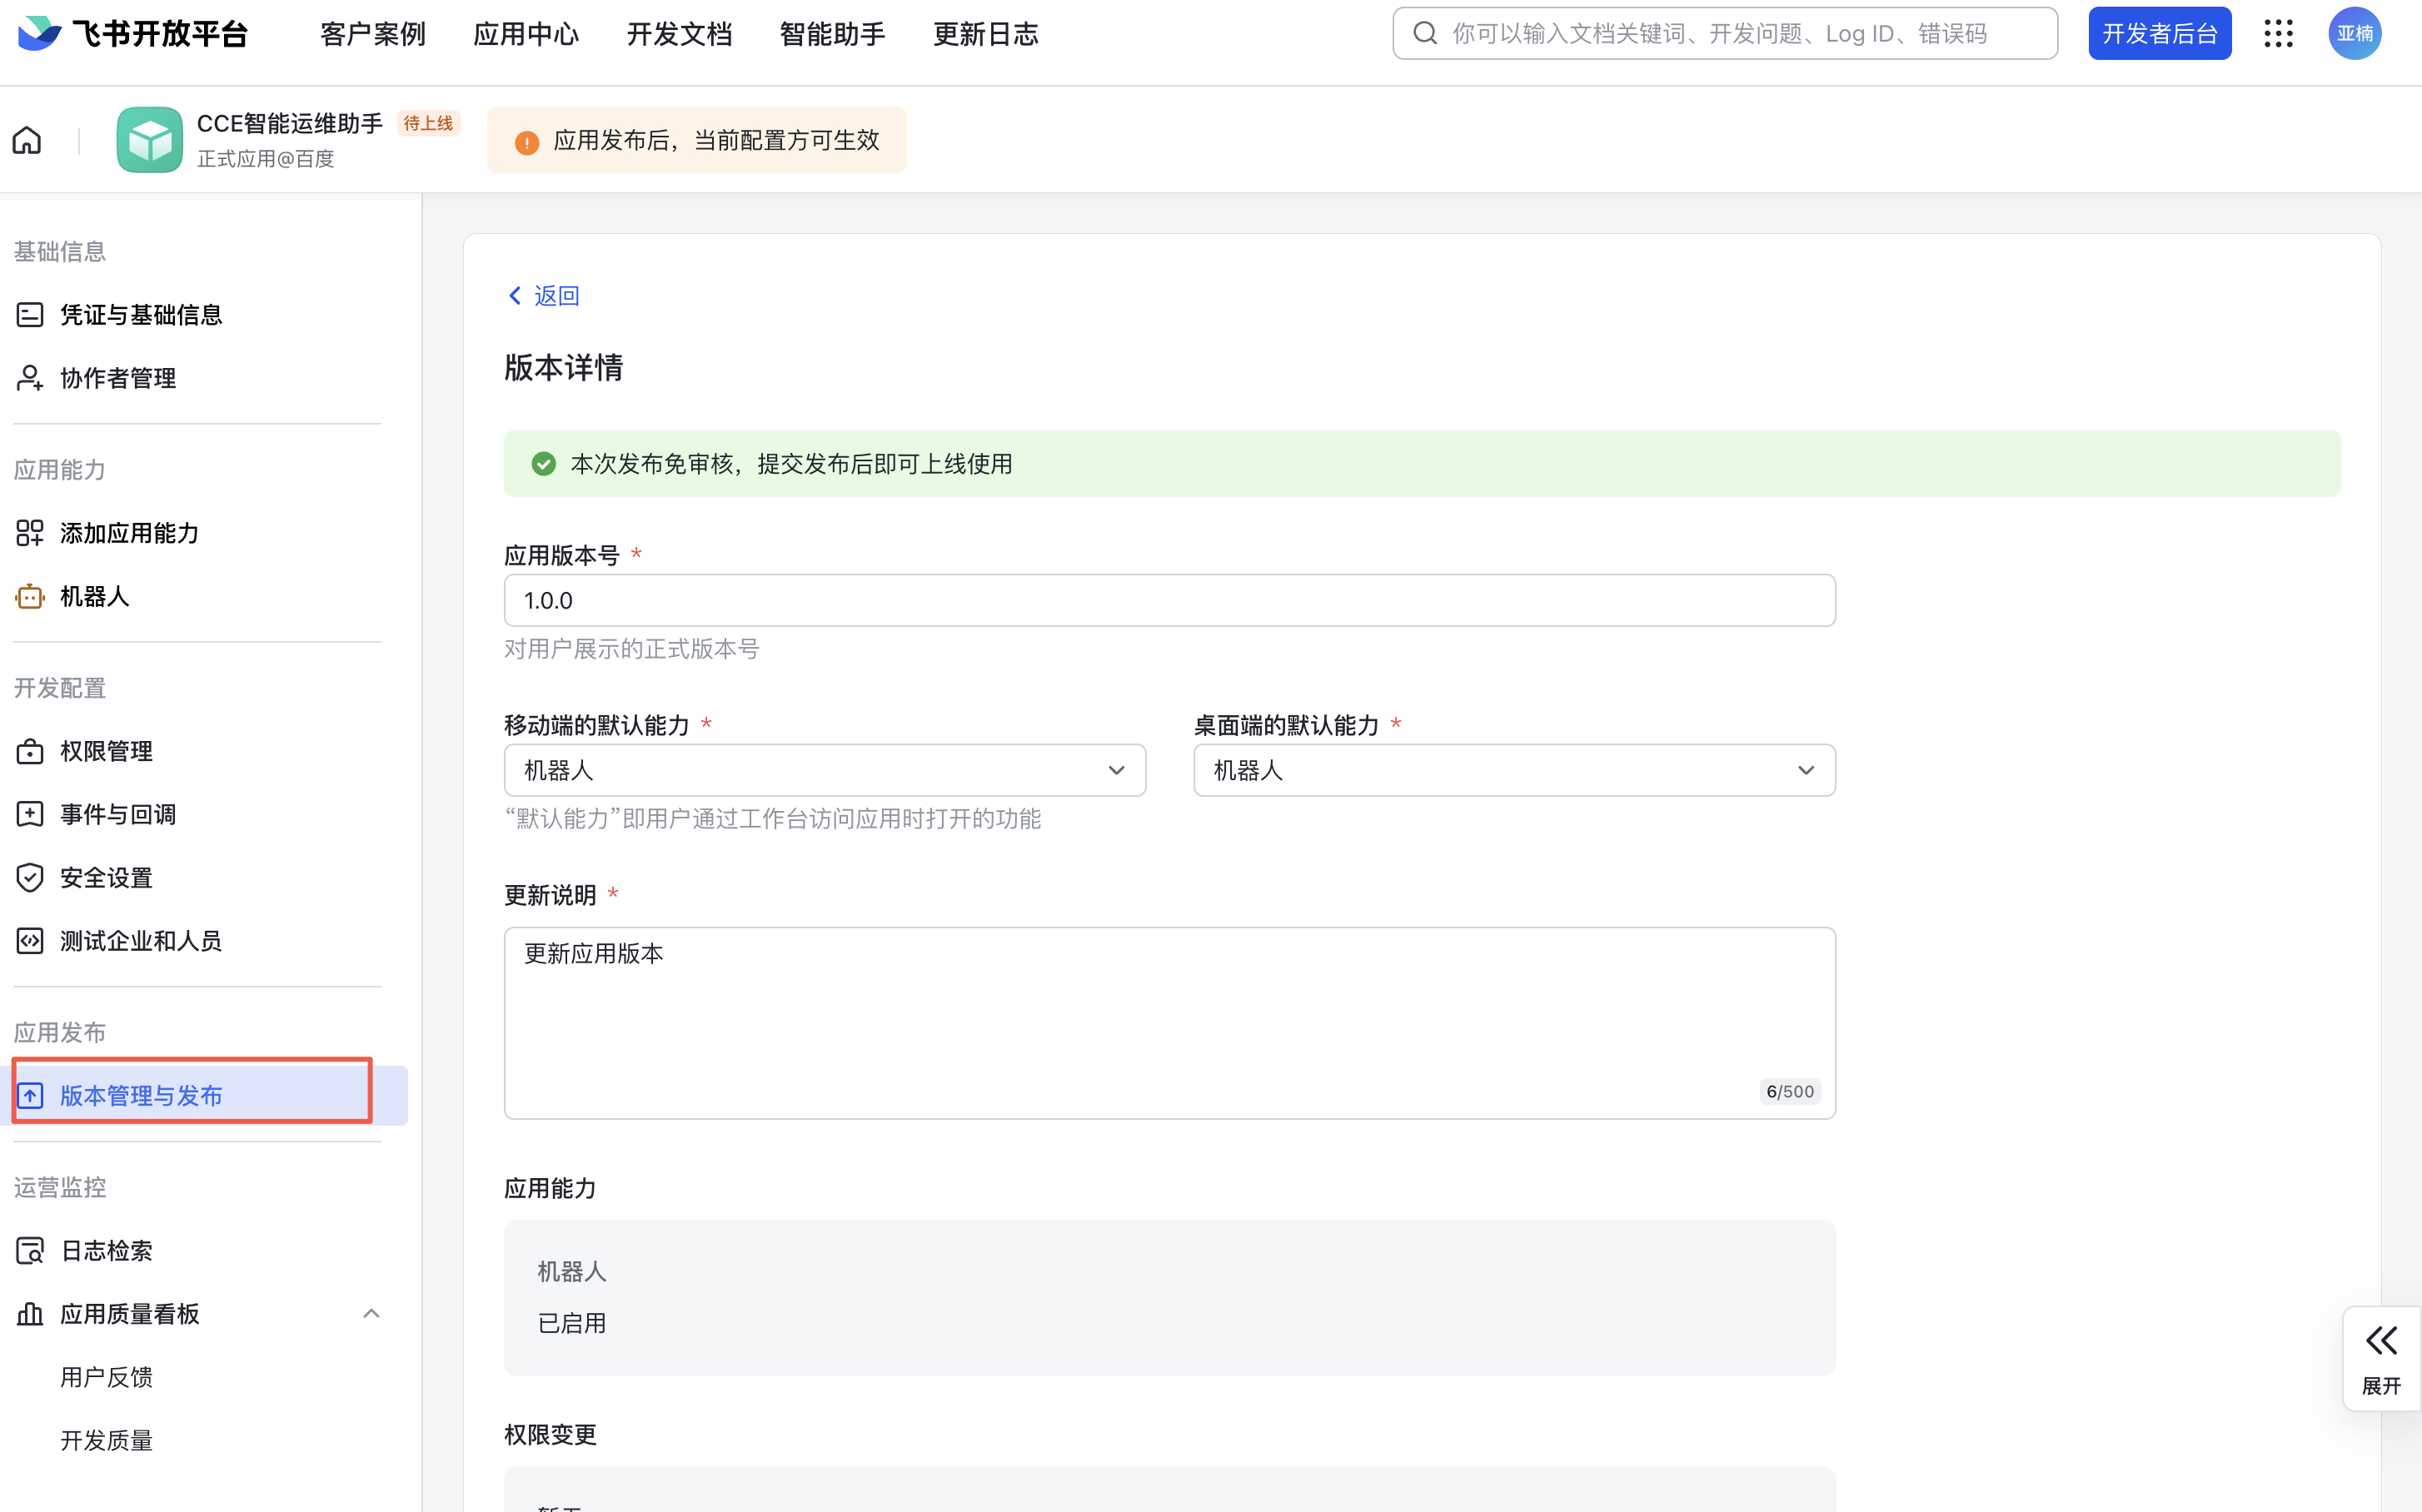Viewport: 2422px width, 1512px height.
Task: Open the 应用中心 menu
Action: [526, 34]
